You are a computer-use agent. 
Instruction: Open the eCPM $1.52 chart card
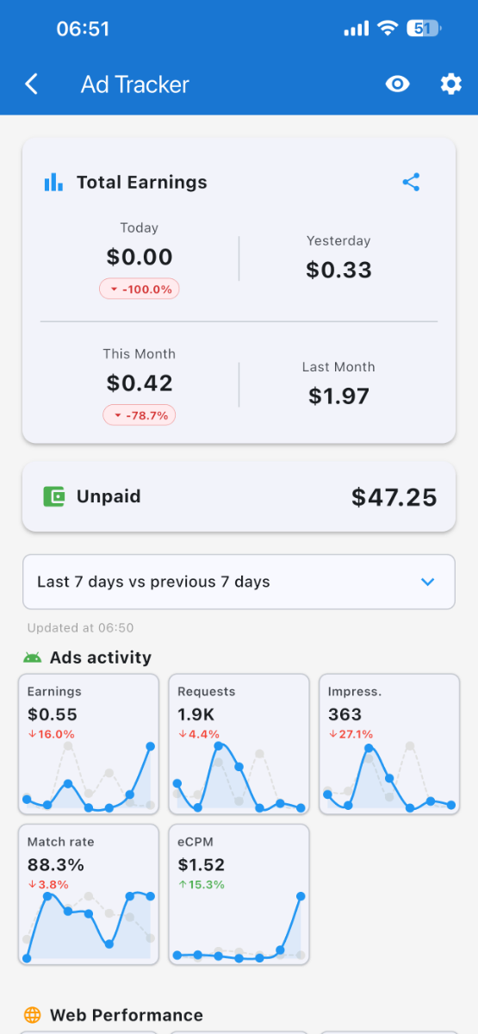click(239, 894)
